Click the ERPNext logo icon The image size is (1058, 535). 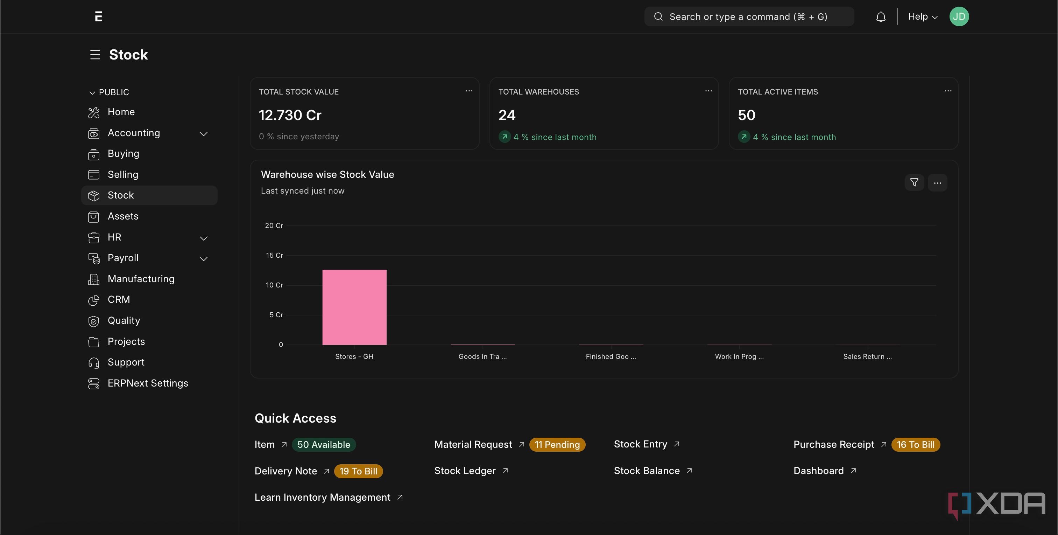pyautogui.click(x=99, y=16)
